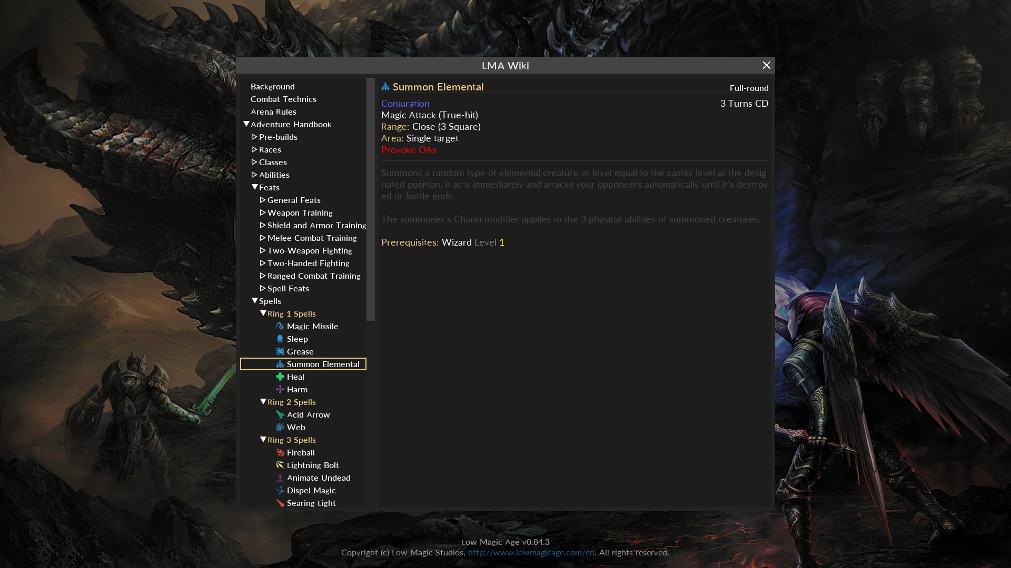The width and height of the screenshot is (1011, 568).
Task: Click the Sleep spell icon
Action: click(x=280, y=339)
